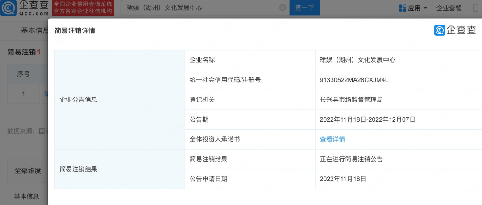Click the 数据来源 text behind dialog
Viewport: 482px width, 205px height.
pos(28,131)
